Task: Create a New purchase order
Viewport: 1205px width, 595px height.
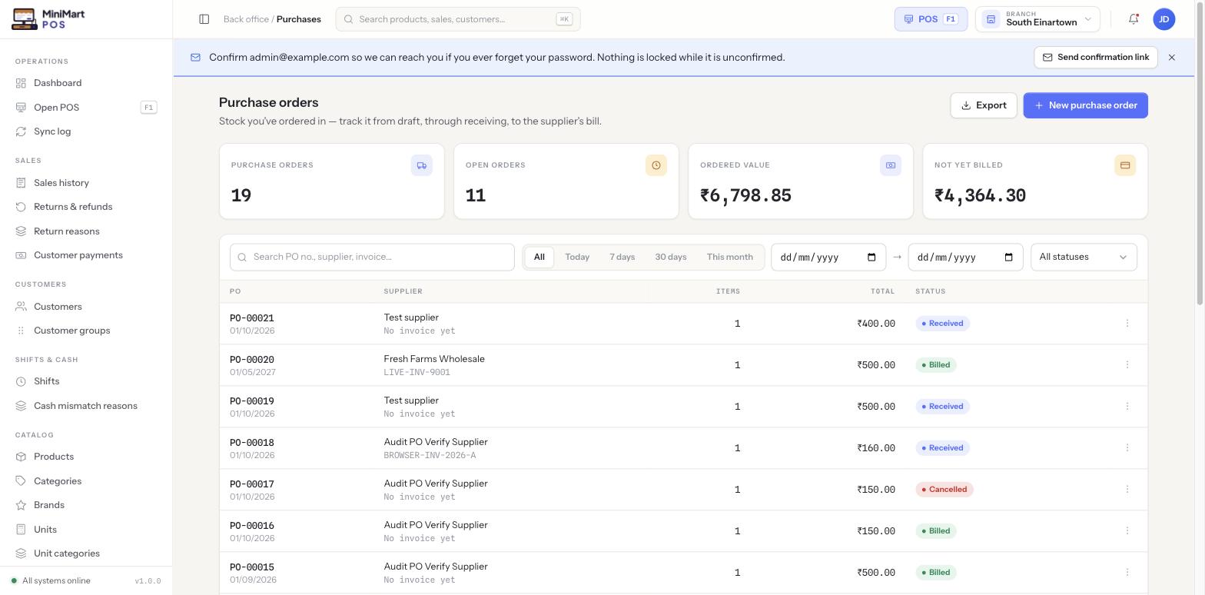Action: click(1085, 106)
